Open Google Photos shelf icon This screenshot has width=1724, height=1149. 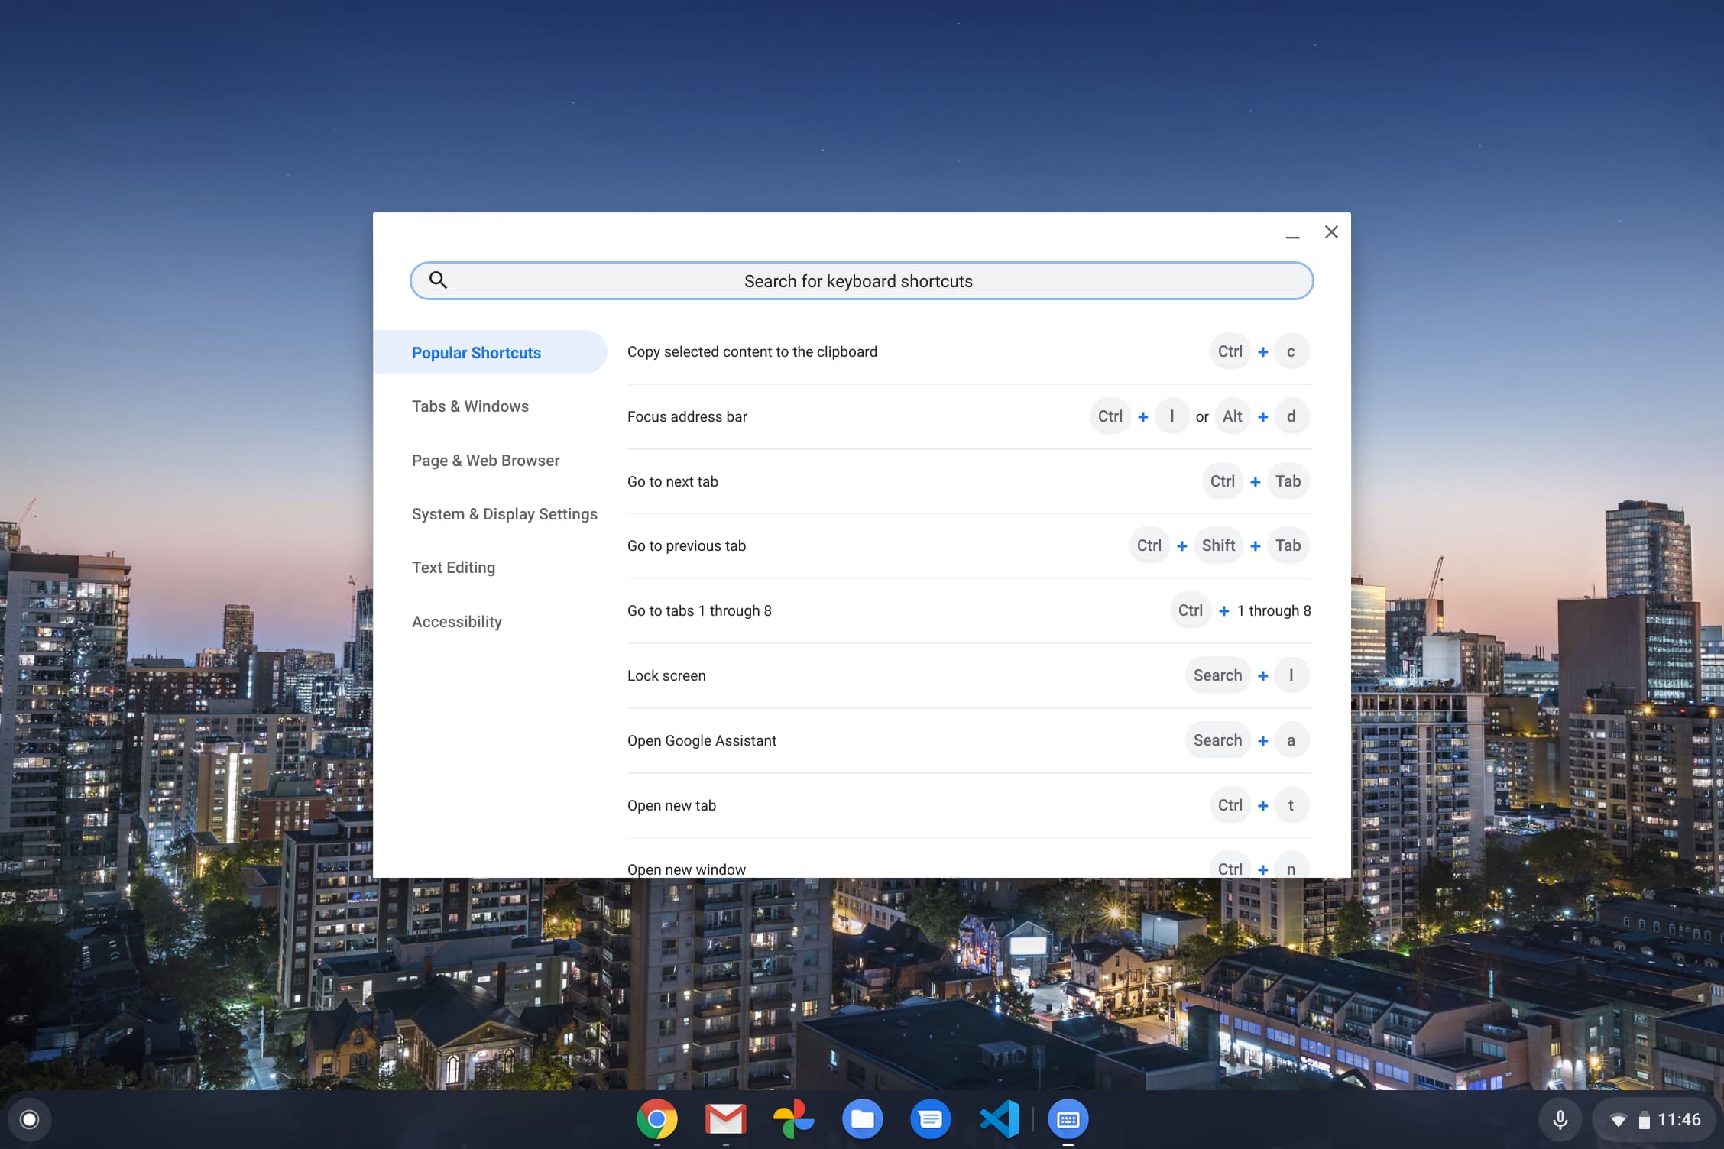click(794, 1119)
